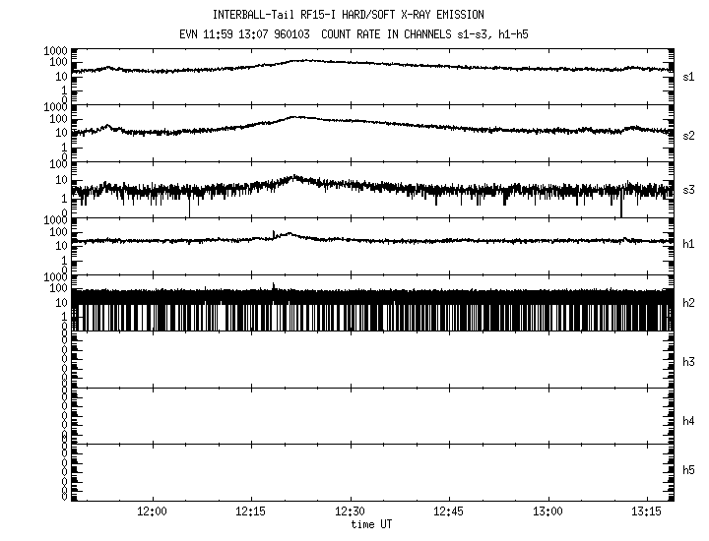Click the s1 channel label
The height and width of the screenshot is (541, 709).
[689, 75]
